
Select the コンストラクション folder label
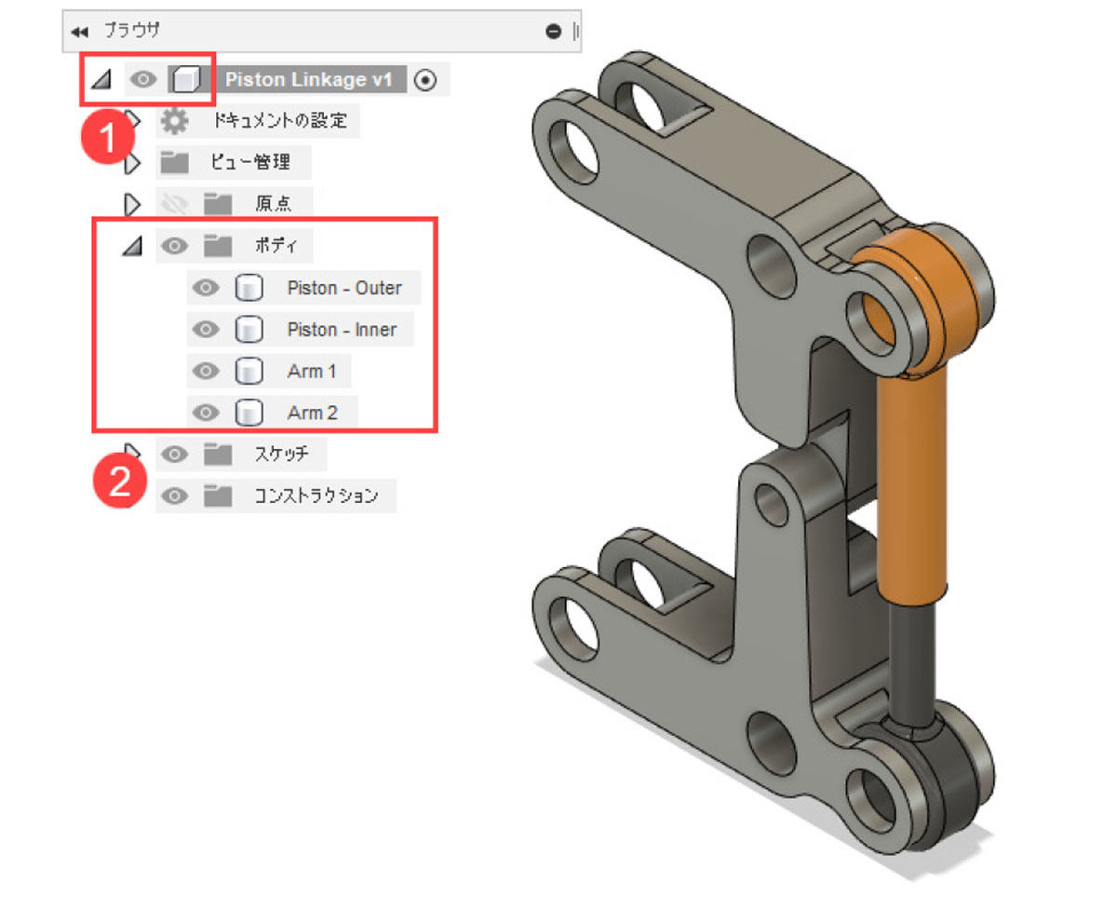tap(316, 496)
